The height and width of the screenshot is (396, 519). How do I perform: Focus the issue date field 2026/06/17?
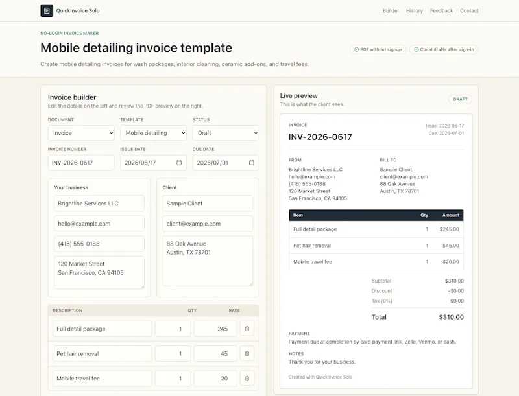click(x=154, y=163)
